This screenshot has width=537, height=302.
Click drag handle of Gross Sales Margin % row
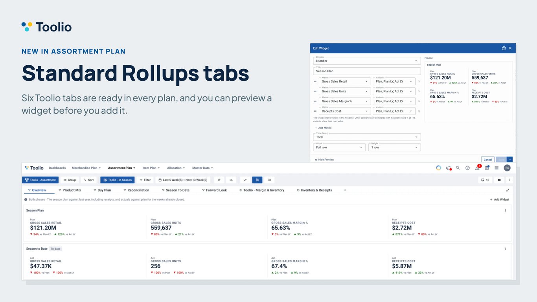coord(314,101)
